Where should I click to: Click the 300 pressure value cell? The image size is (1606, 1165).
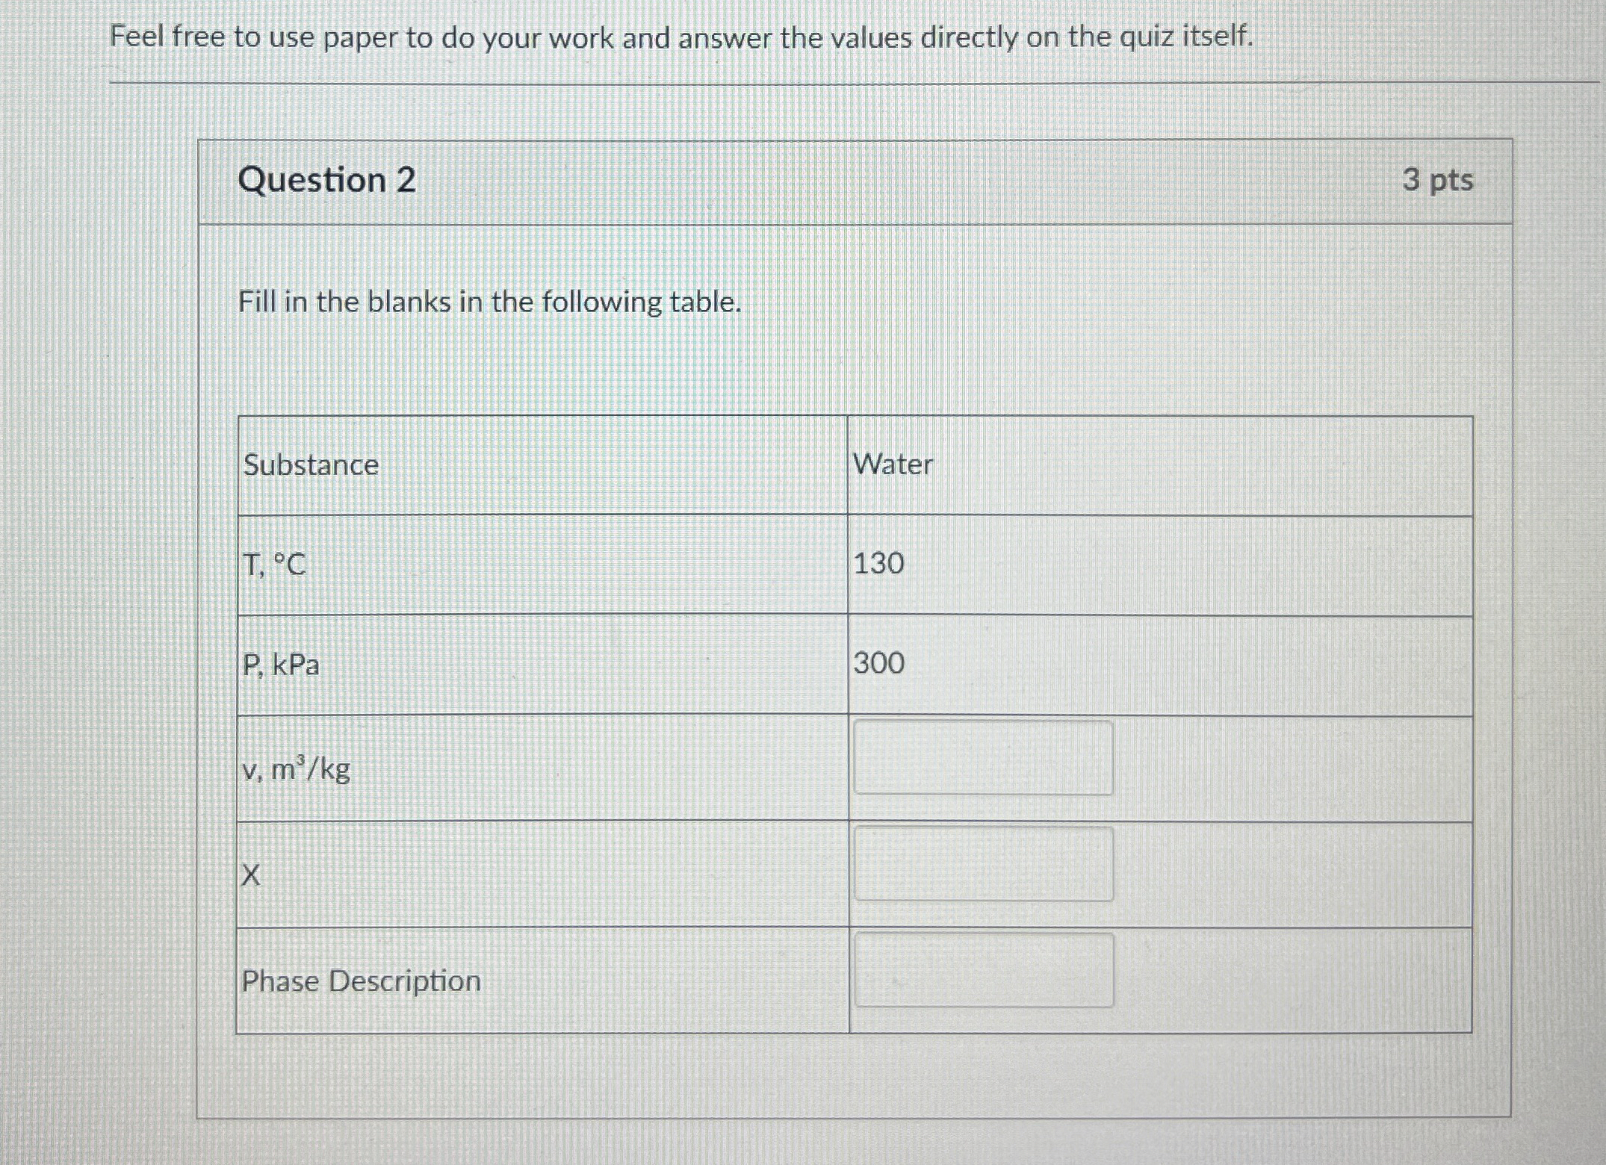point(881,665)
